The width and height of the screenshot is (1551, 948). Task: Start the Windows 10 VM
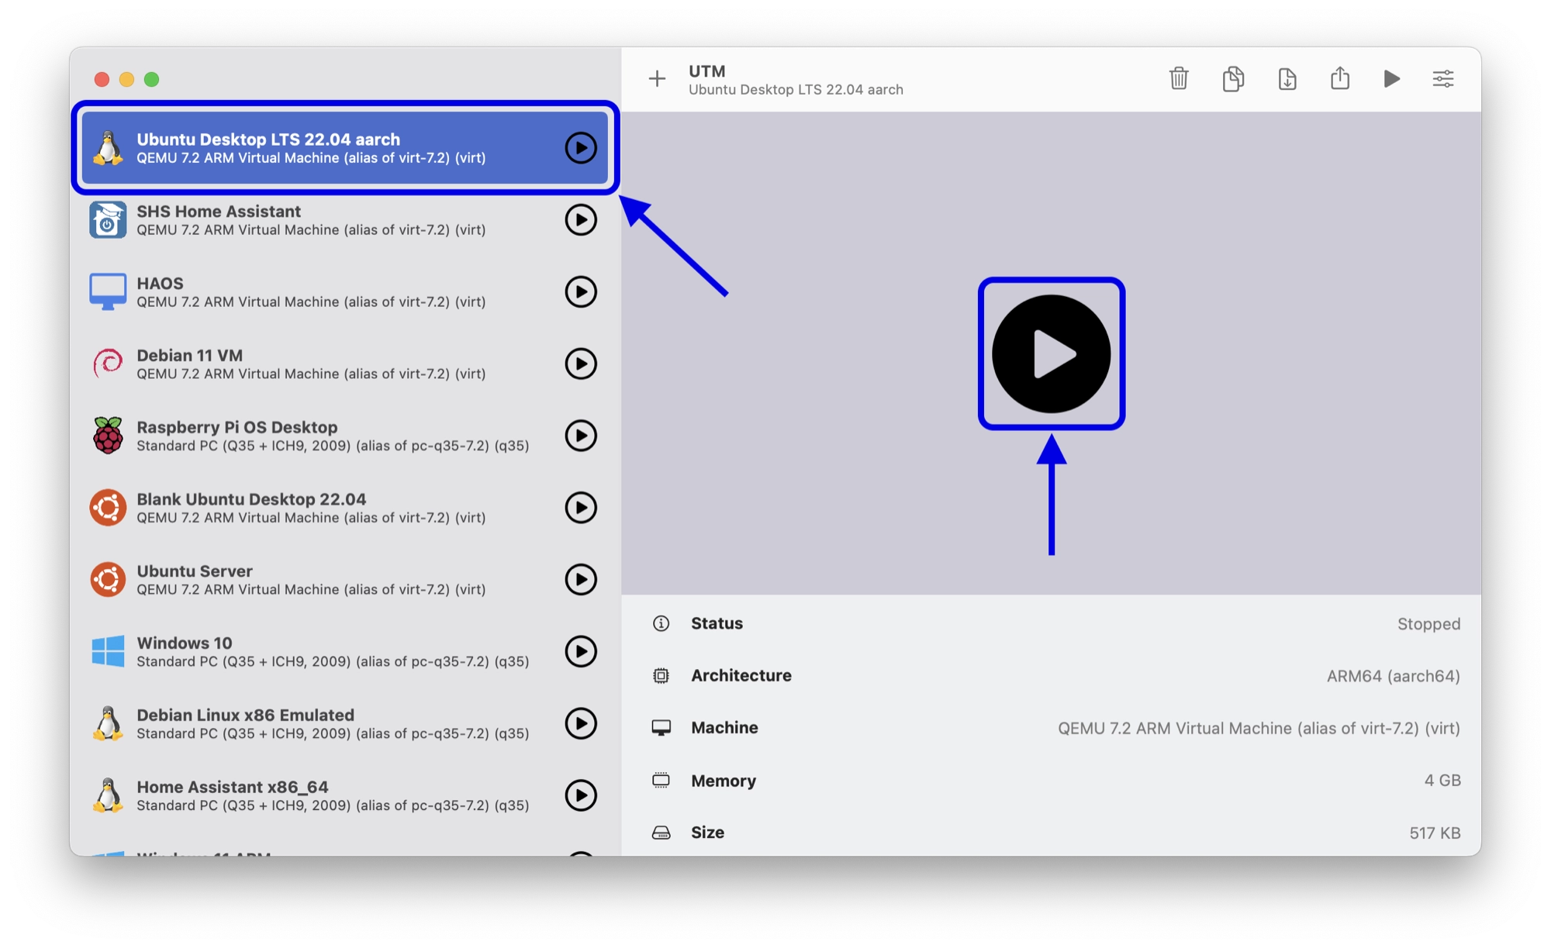point(581,651)
